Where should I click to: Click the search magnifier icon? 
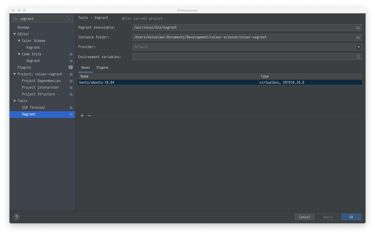tap(15, 19)
